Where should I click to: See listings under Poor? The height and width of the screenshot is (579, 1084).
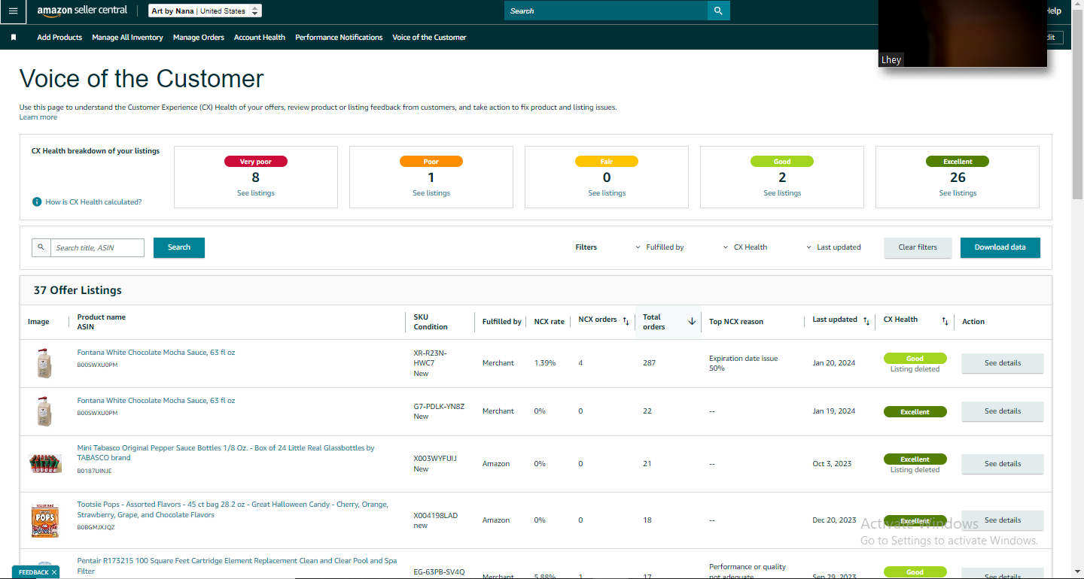pyautogui.click(x=431, y=193)
